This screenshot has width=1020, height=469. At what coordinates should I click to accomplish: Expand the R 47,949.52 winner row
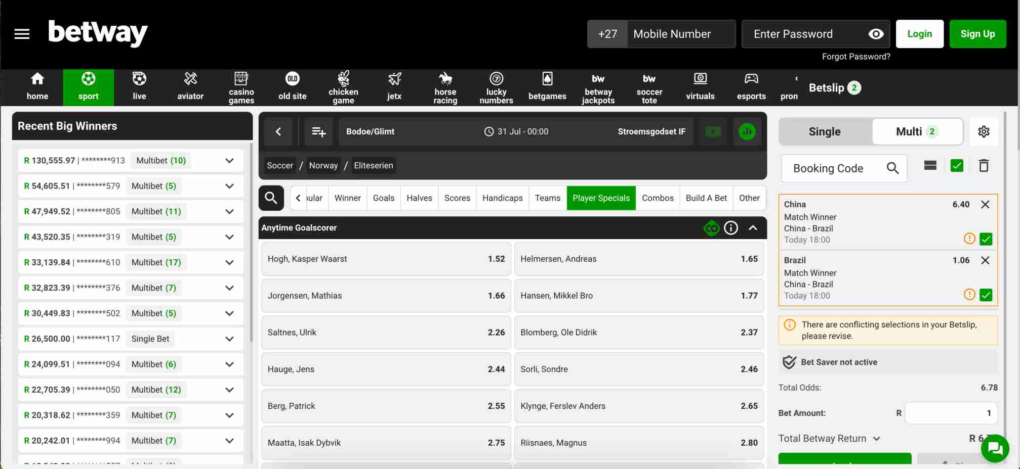coord(229,211)
